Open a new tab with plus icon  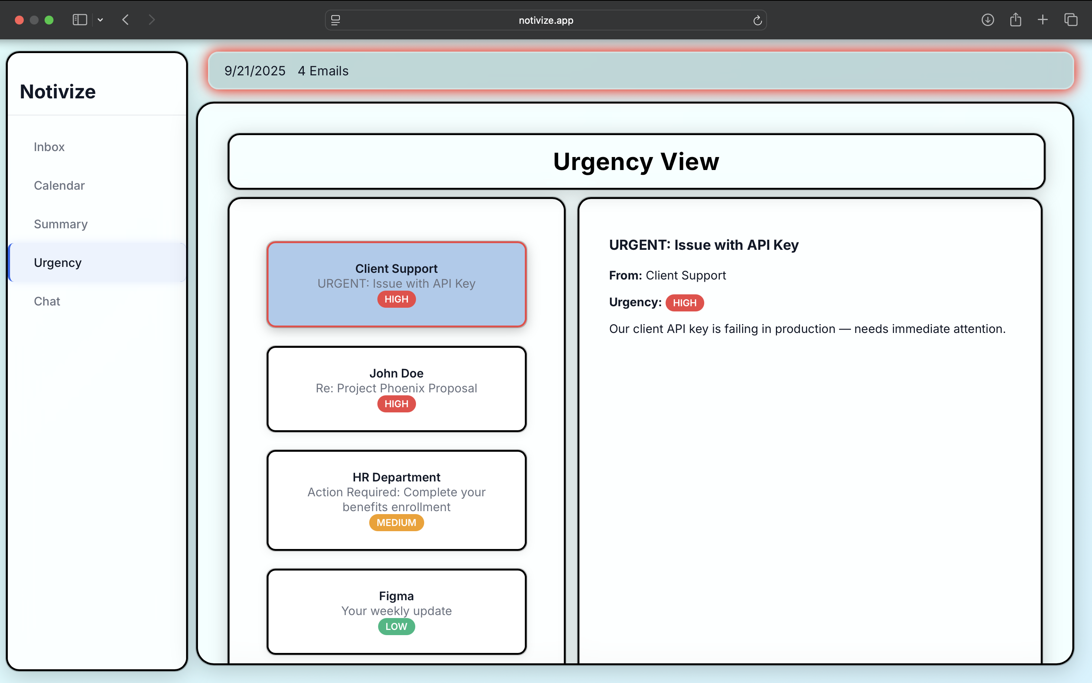pyautogui.click(x=1043, y=20)
